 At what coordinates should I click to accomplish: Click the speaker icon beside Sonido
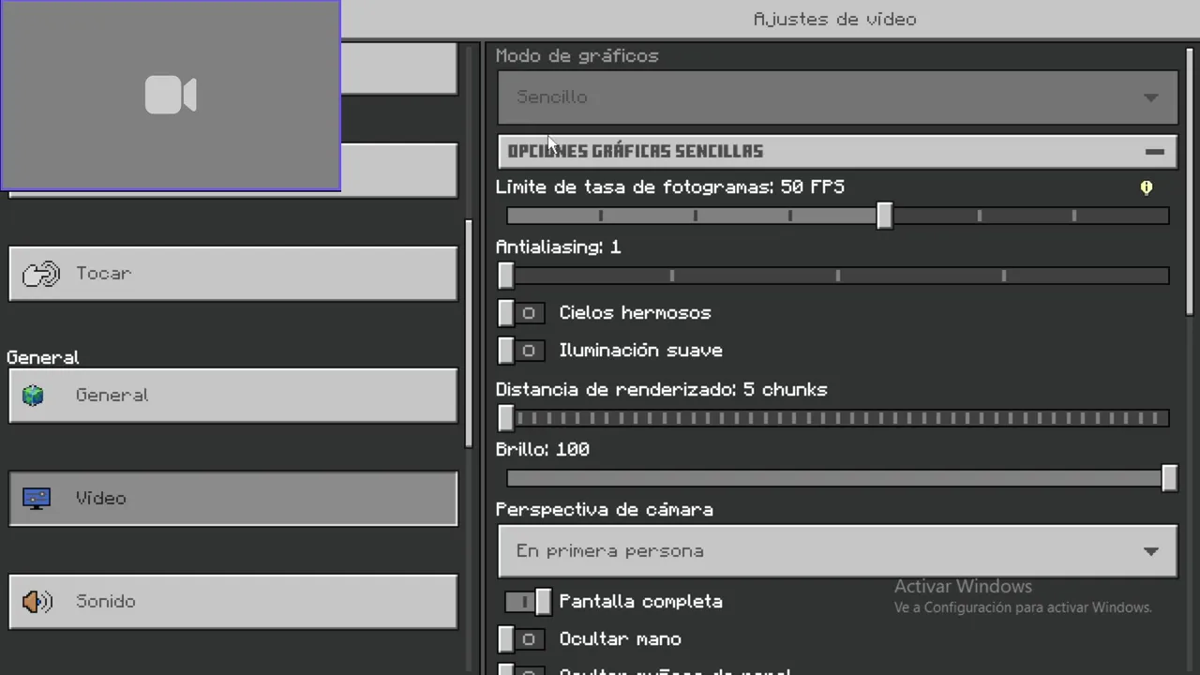[37, 601]
